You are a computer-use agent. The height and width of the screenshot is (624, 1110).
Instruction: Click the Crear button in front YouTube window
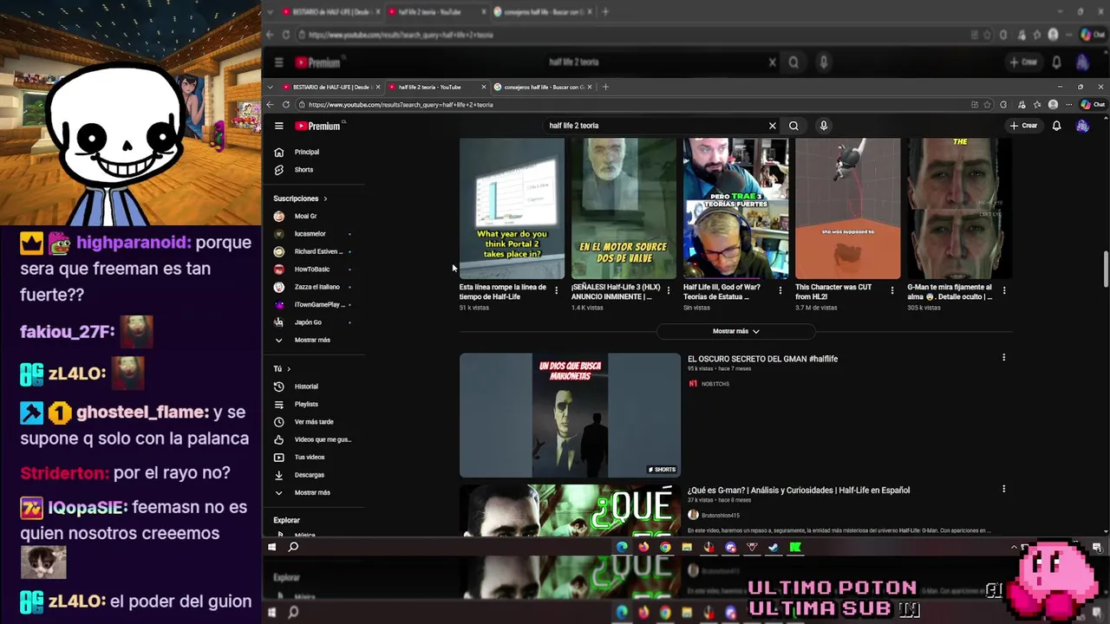[1023, 126]
